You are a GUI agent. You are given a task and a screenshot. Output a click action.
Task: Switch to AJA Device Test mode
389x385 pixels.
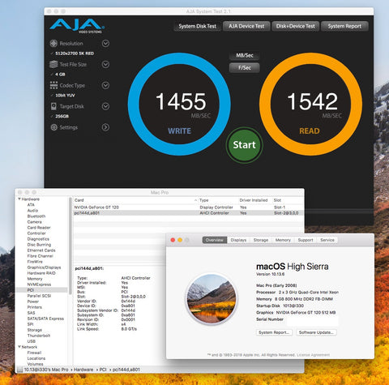[x=246, y=26]
